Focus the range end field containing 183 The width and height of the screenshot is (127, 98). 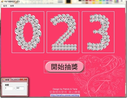pyautogui.click(x=20, y=88)
